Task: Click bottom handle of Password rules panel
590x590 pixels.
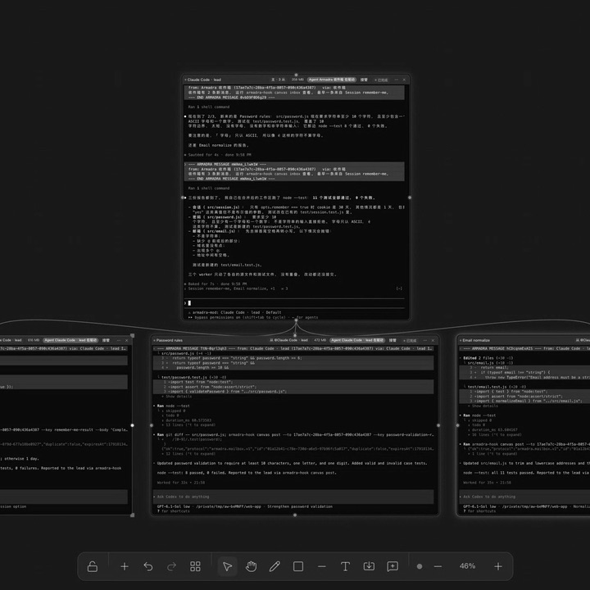Action: pos(295,515)
